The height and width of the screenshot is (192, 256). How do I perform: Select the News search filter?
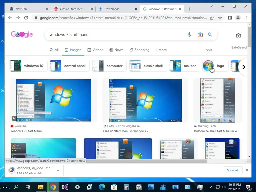click(116, 50)
